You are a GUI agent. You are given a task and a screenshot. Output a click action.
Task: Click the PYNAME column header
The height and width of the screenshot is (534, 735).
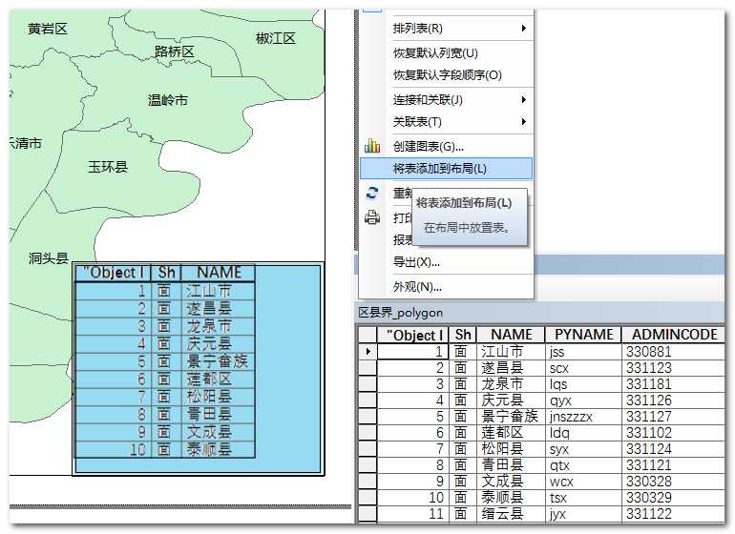click(x=583, y=335)
